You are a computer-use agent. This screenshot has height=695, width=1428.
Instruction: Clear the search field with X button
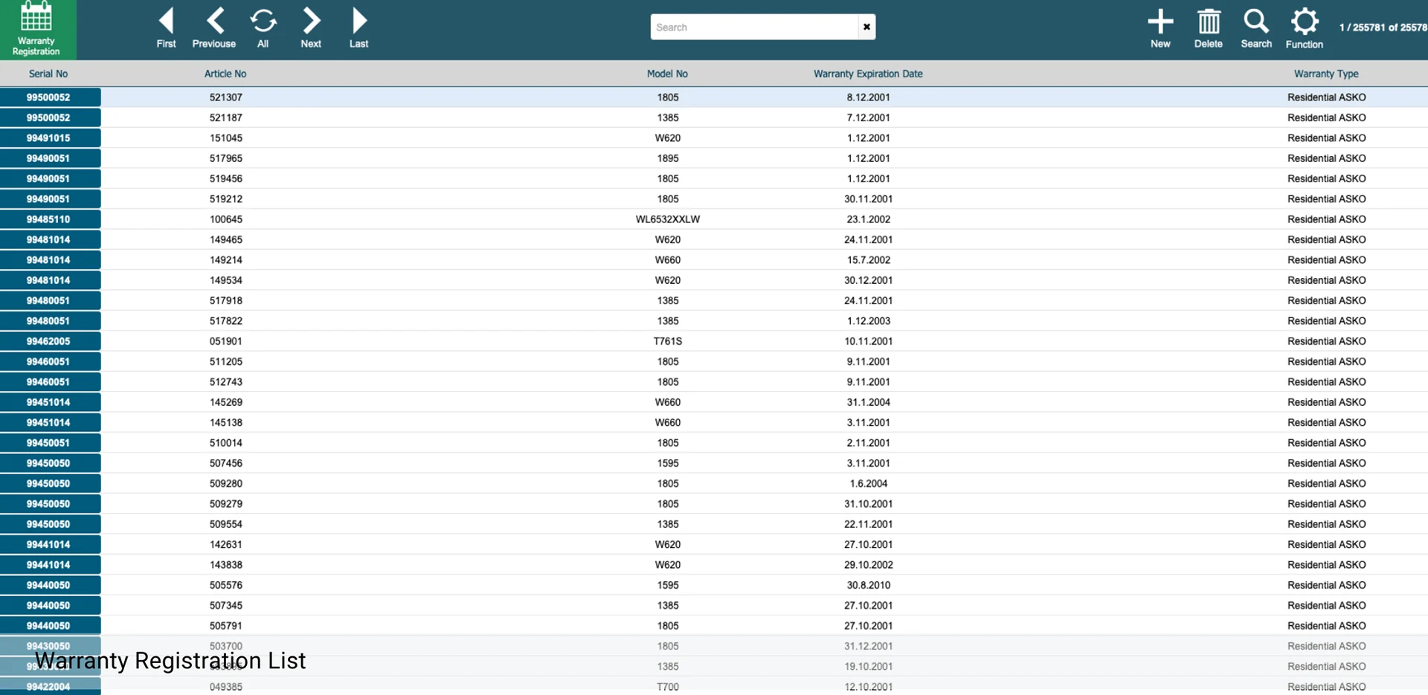click(866, 28)
